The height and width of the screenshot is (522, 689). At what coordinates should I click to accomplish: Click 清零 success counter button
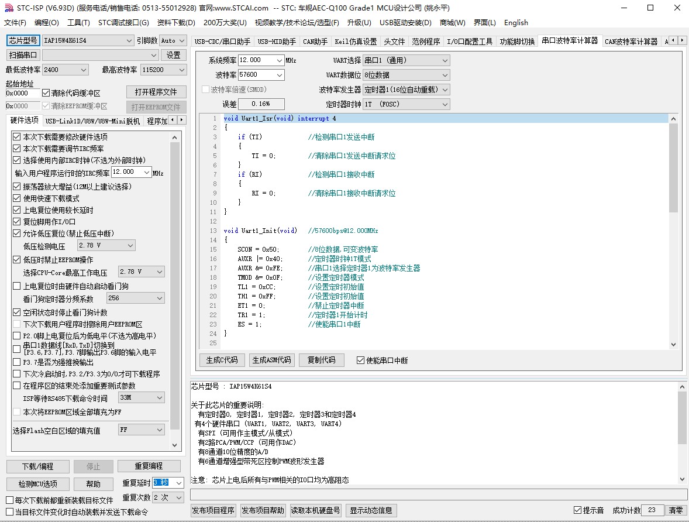(x=676, y=510)
